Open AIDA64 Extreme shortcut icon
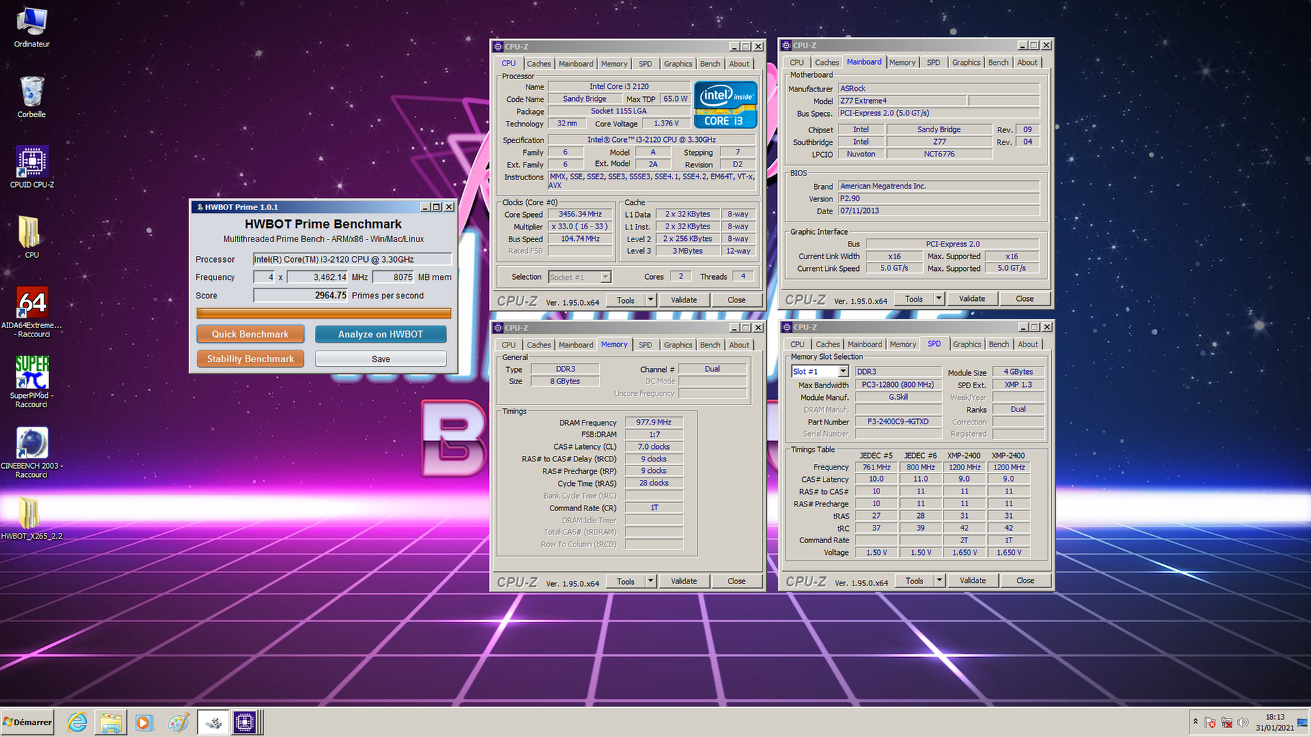This screenshot has width=1311, height=737. 31,313
